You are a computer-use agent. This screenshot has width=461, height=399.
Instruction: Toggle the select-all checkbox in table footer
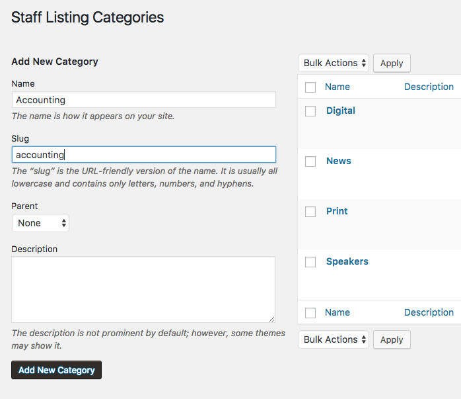[x=310, y=313]
